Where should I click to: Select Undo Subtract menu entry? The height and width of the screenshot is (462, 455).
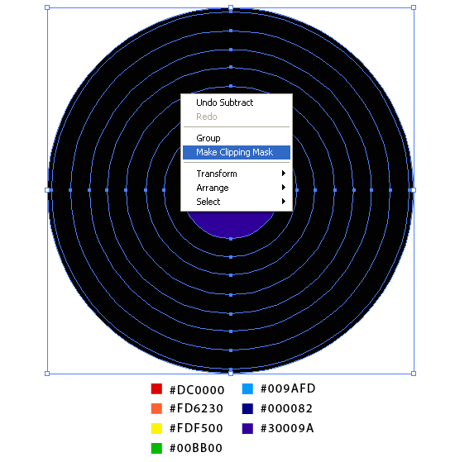[x=237, y=102]
